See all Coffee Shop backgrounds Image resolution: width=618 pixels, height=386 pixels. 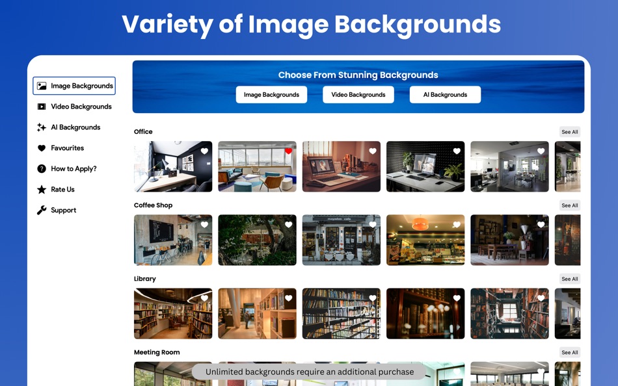(x=569, y=205)
